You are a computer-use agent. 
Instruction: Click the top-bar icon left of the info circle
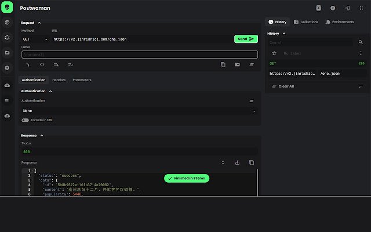(x=318, y=8)
